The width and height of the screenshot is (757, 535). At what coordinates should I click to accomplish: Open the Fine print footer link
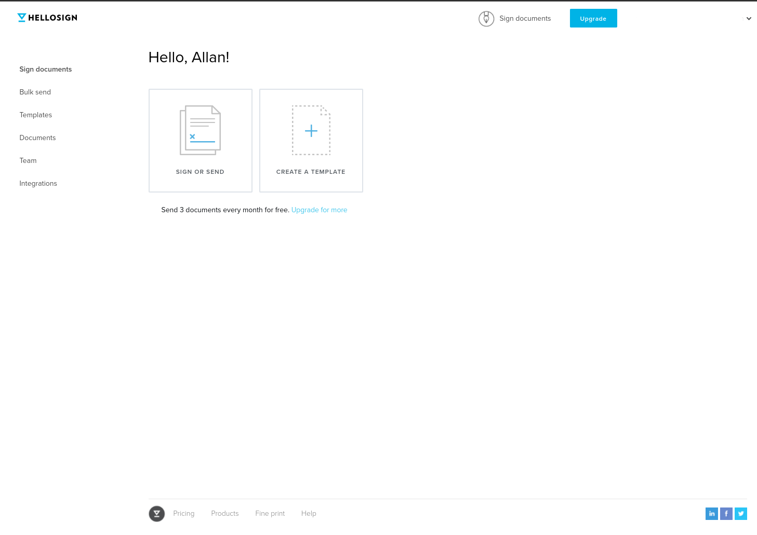click(270, 513)
